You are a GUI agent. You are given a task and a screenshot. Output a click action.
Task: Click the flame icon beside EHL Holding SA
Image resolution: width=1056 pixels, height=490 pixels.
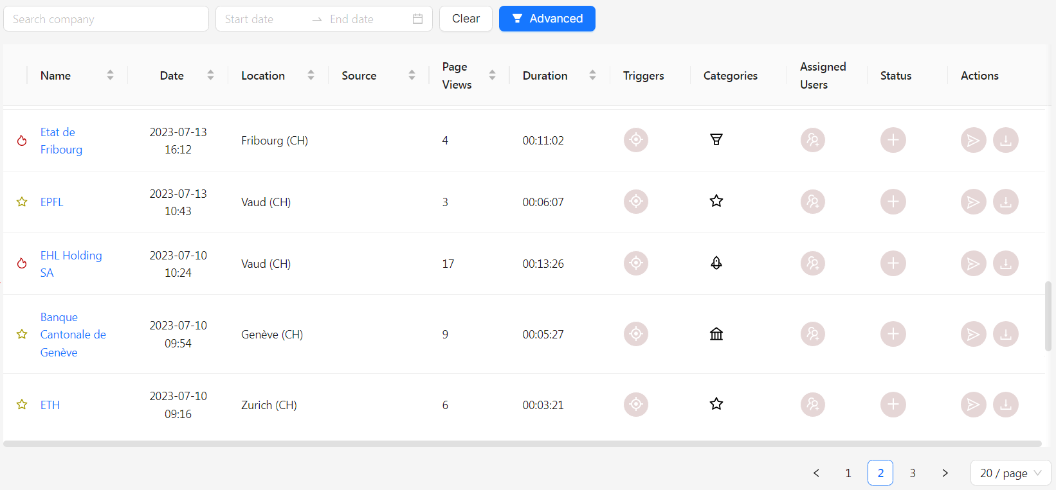tap(22, 263)
